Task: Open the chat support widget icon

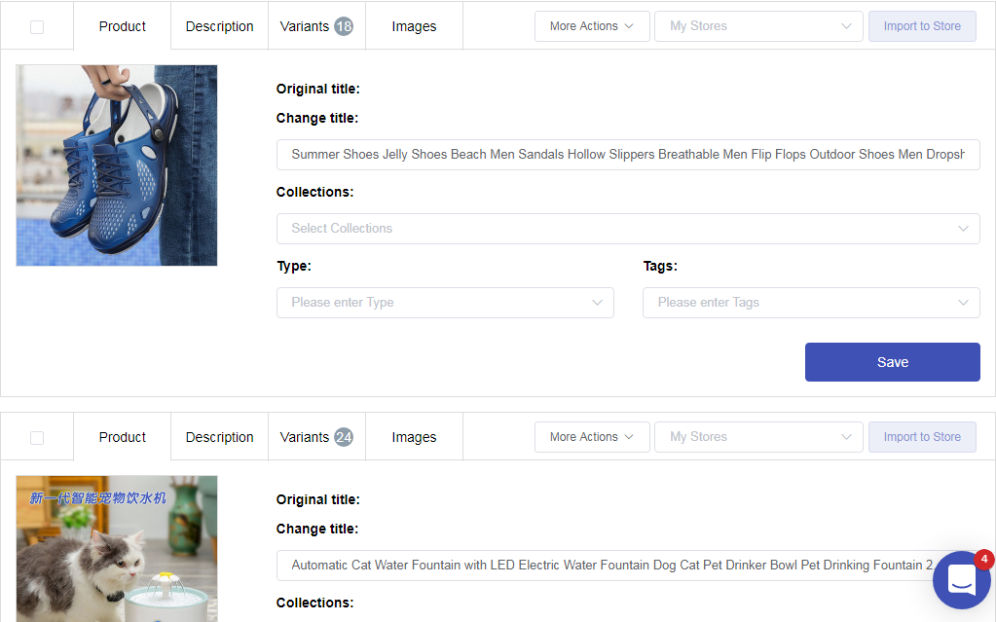Action: pyautogui.click(x=961, y=579)
